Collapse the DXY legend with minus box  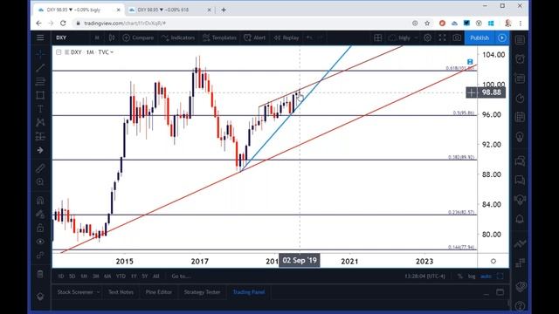59,52
